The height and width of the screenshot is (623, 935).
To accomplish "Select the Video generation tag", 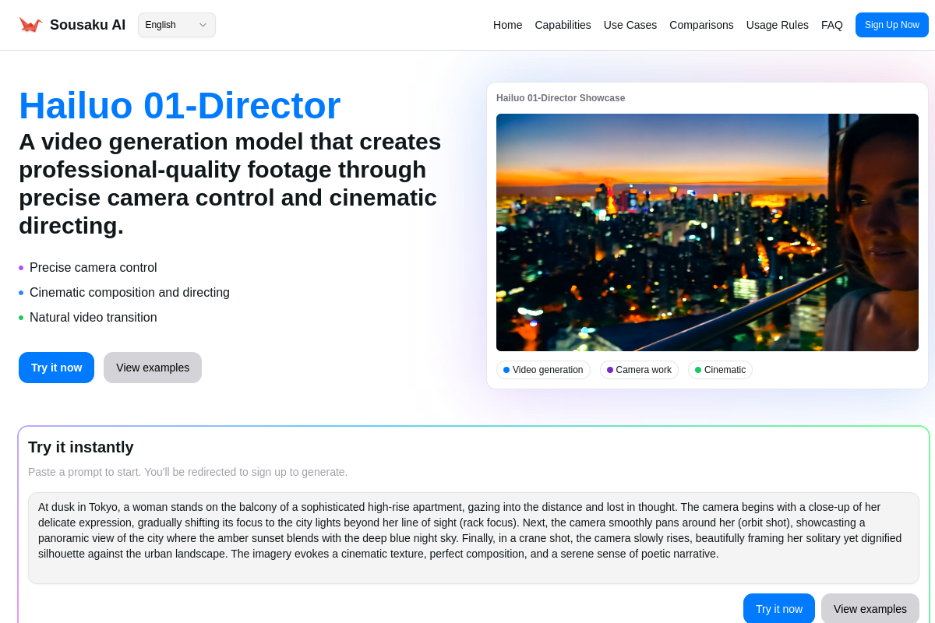I will pyautogui.click(x=543, y=370).
